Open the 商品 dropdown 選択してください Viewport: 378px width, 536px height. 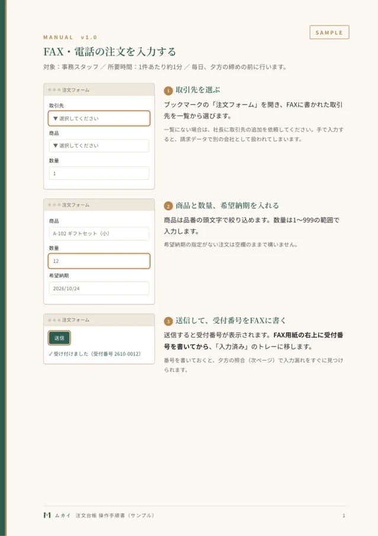click(99, 146)
